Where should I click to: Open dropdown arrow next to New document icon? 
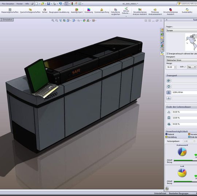pyautogui.click(x=39, y=4)
